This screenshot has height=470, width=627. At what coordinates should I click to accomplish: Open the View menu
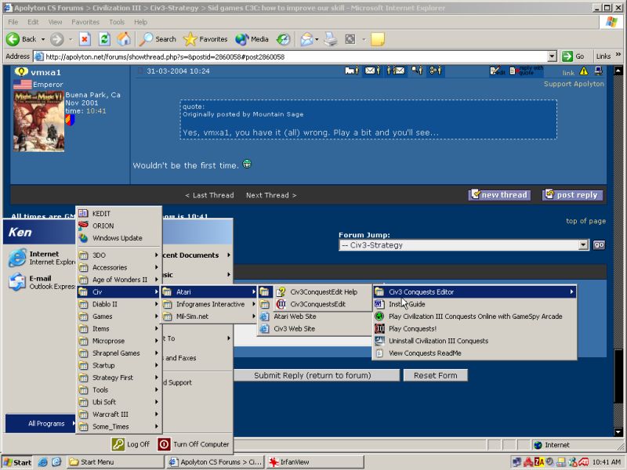55,22
